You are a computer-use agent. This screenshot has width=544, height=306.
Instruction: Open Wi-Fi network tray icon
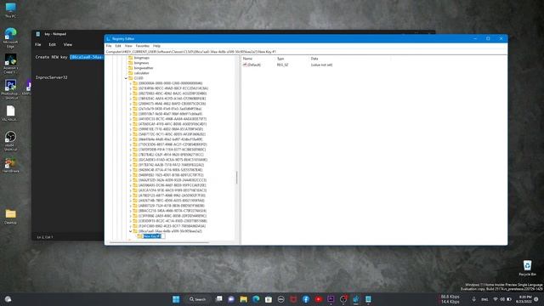point(496,299)
